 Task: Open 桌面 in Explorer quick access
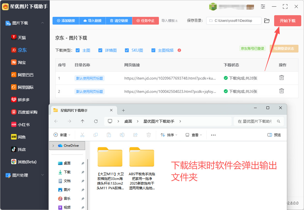(x=67, y=163)
